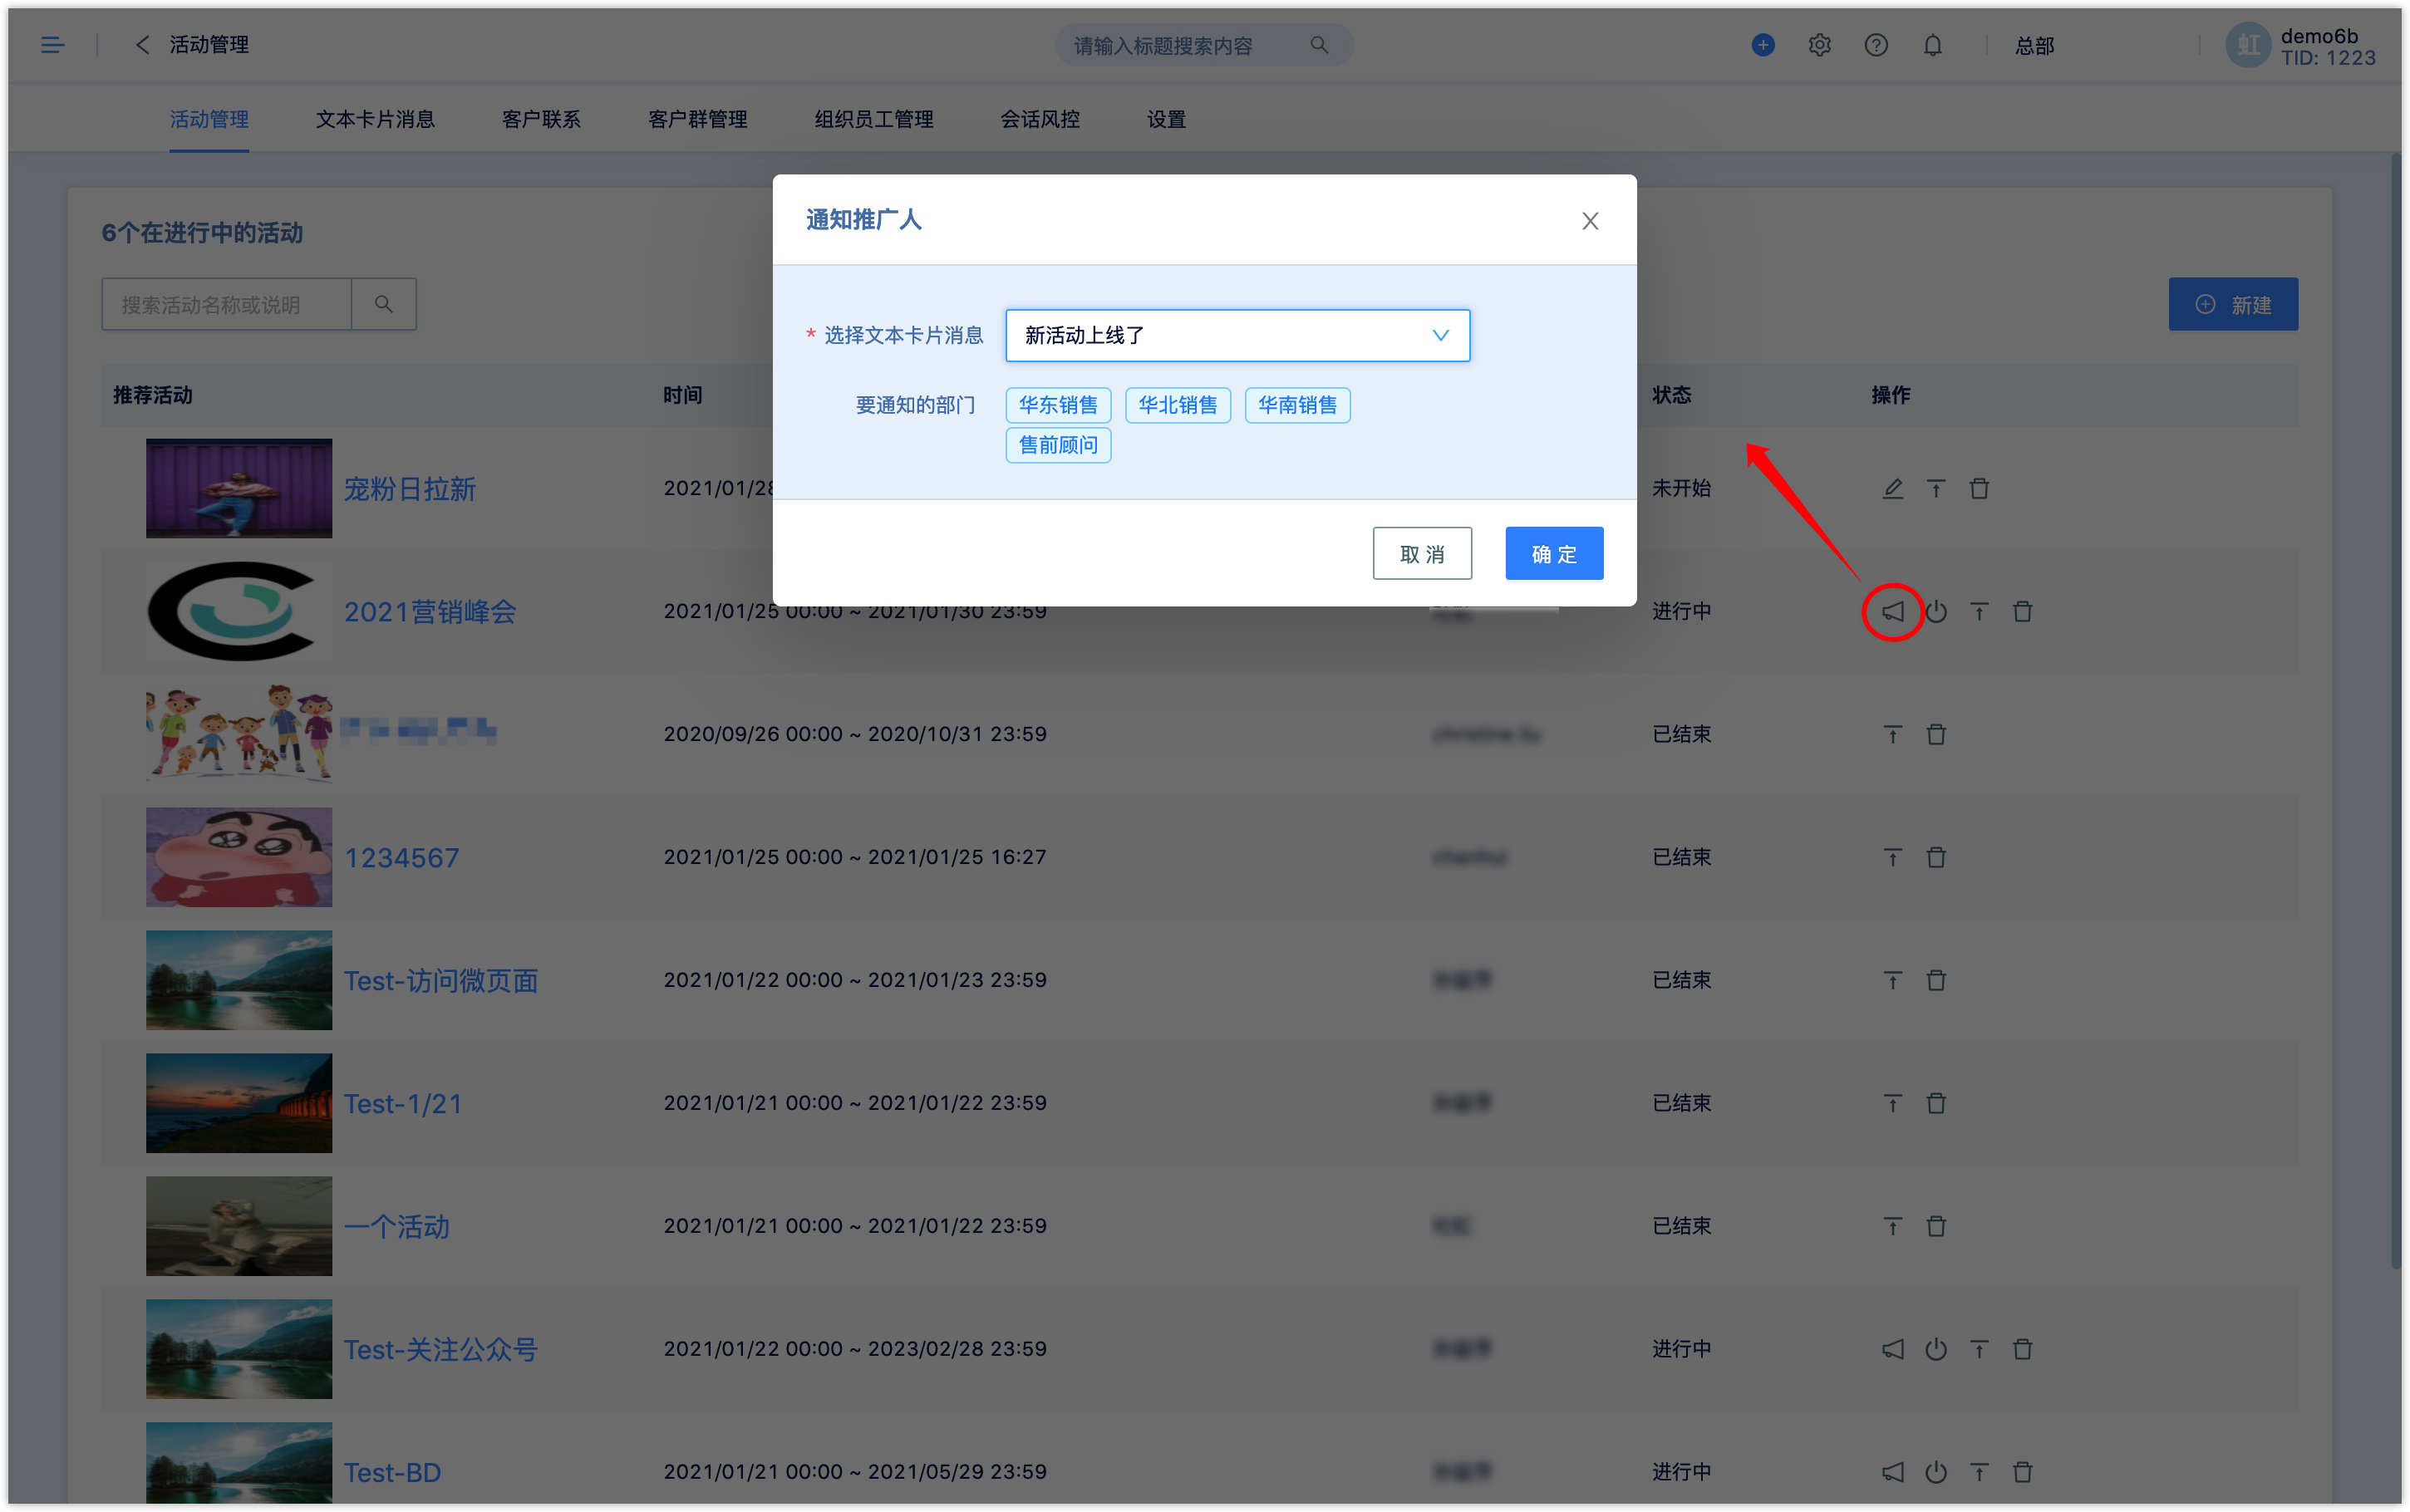Pin Test-访问微页面 to top
The width and height of the screenshot is (2410, 1512).
tap(1893, 981)
